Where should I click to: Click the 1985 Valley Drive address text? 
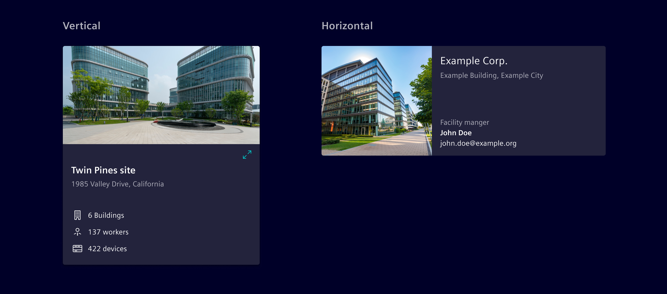click(x=118, y=184)
